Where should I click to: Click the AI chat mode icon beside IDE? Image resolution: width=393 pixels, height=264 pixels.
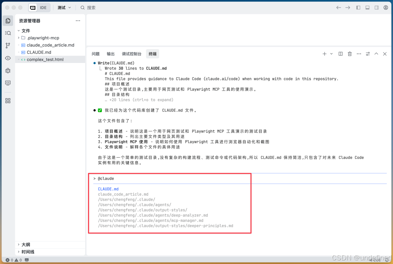[33, 8]
